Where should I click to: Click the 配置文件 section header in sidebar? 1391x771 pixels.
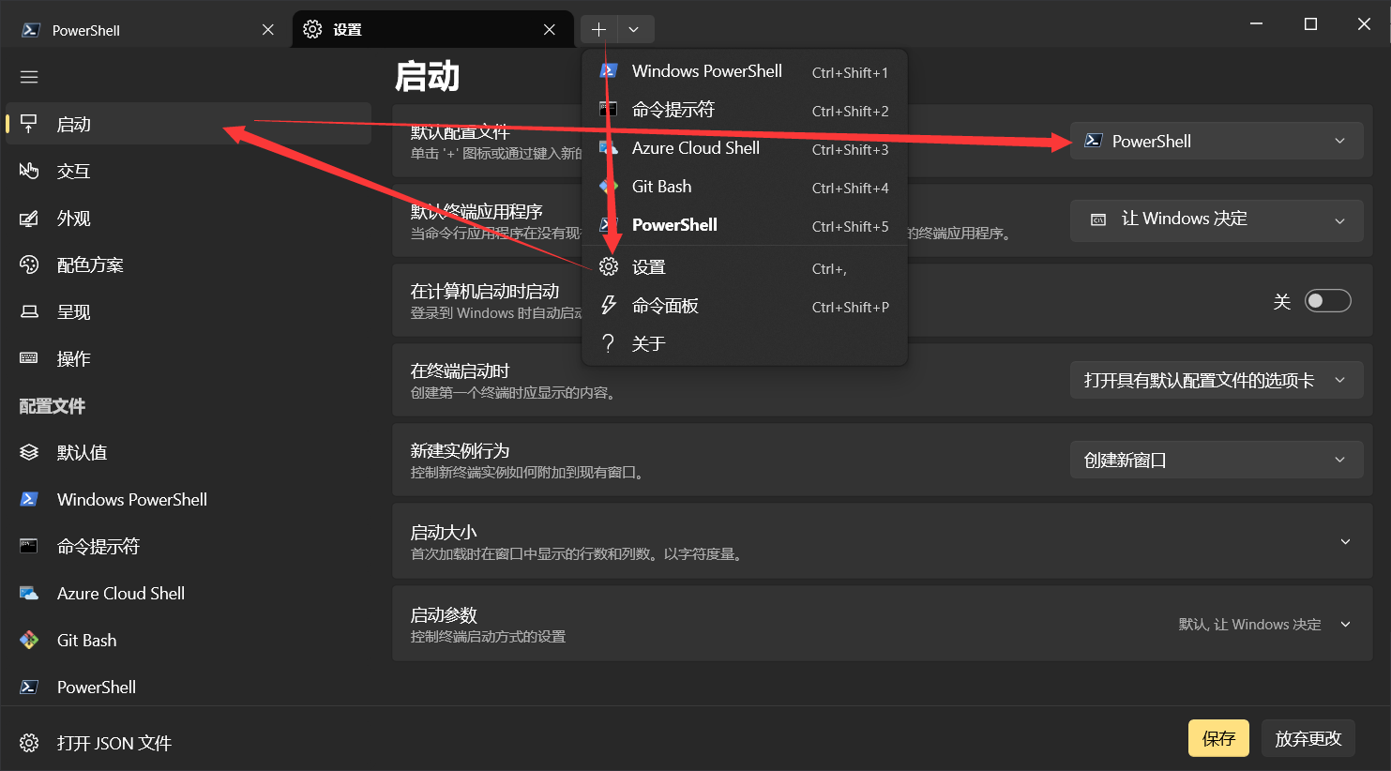(x=53, y=406)
